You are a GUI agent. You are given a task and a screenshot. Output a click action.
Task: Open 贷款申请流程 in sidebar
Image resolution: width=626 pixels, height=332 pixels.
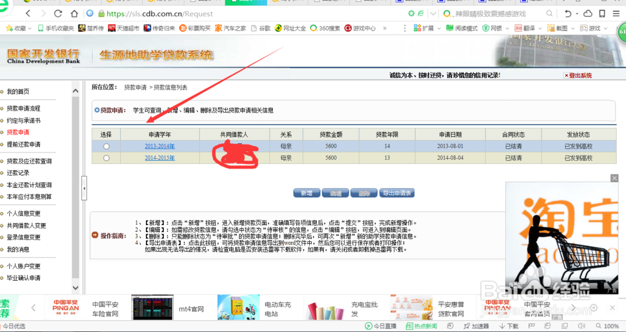pyautogui.click(x=23, y=108)
